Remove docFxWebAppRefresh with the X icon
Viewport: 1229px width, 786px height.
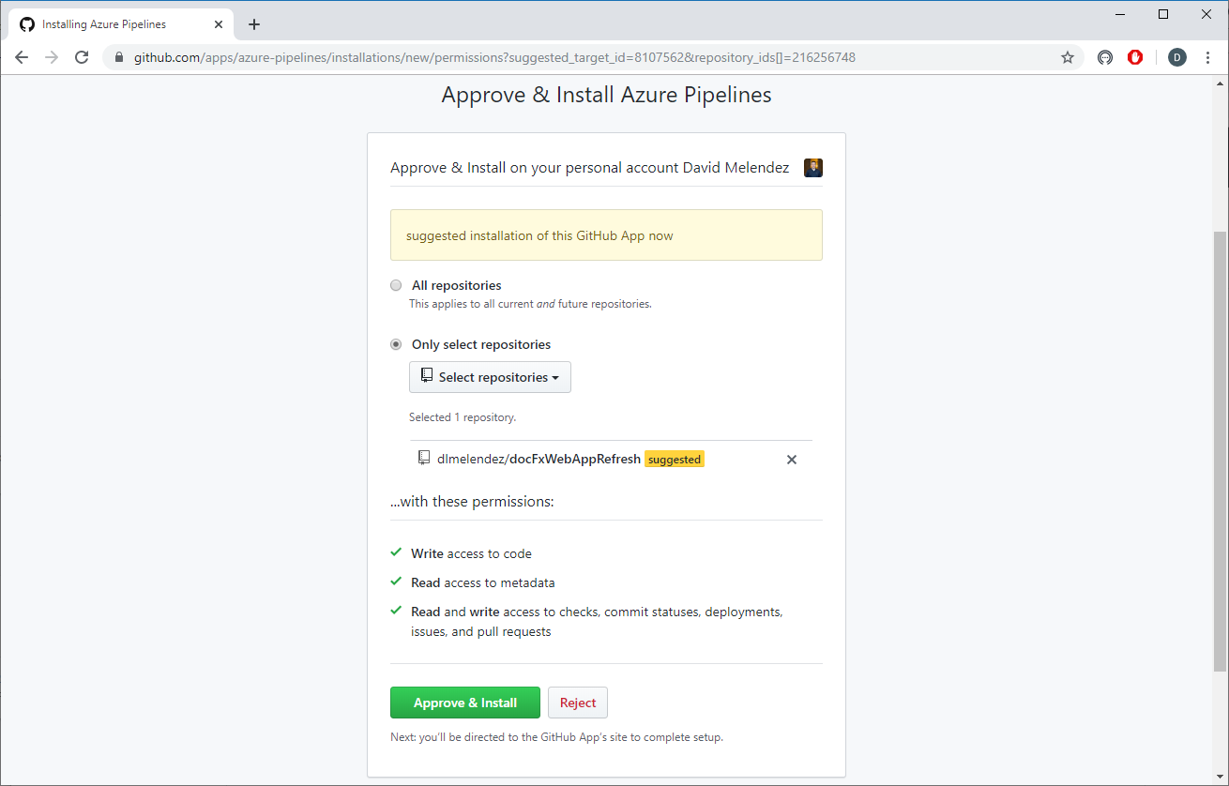(x=791, y=460)
